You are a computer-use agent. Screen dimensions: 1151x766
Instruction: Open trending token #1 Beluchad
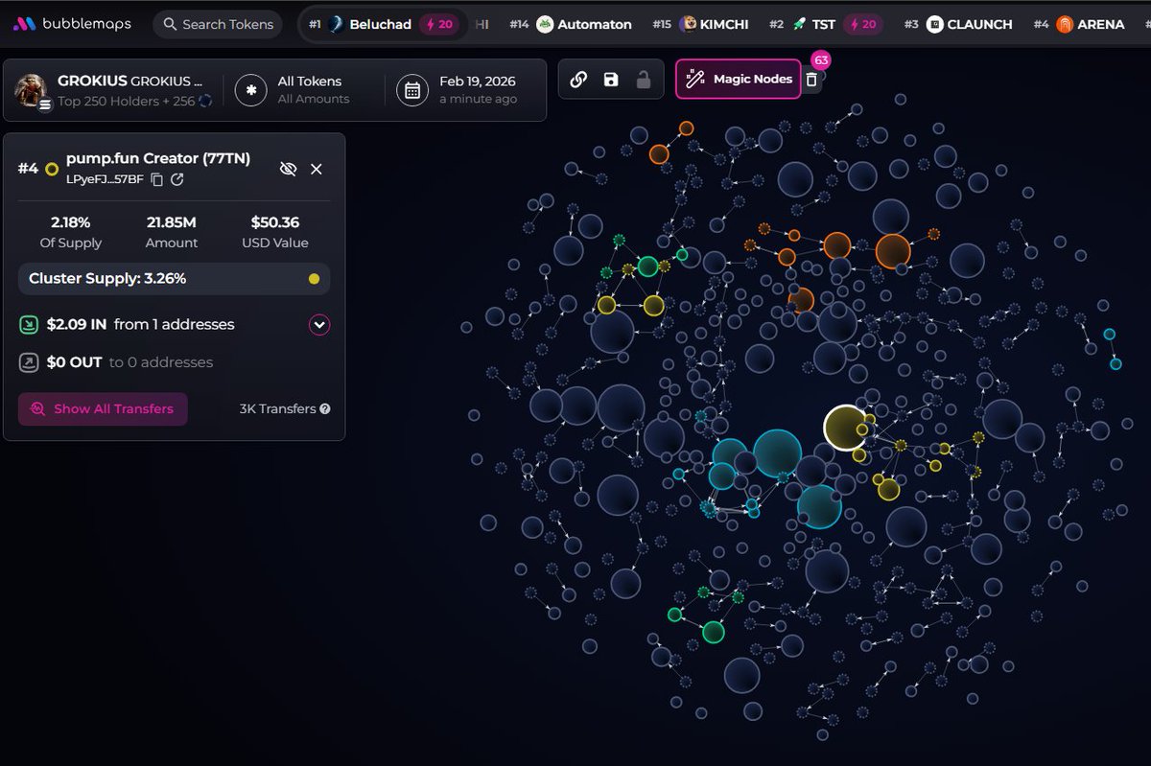[382, 24]
